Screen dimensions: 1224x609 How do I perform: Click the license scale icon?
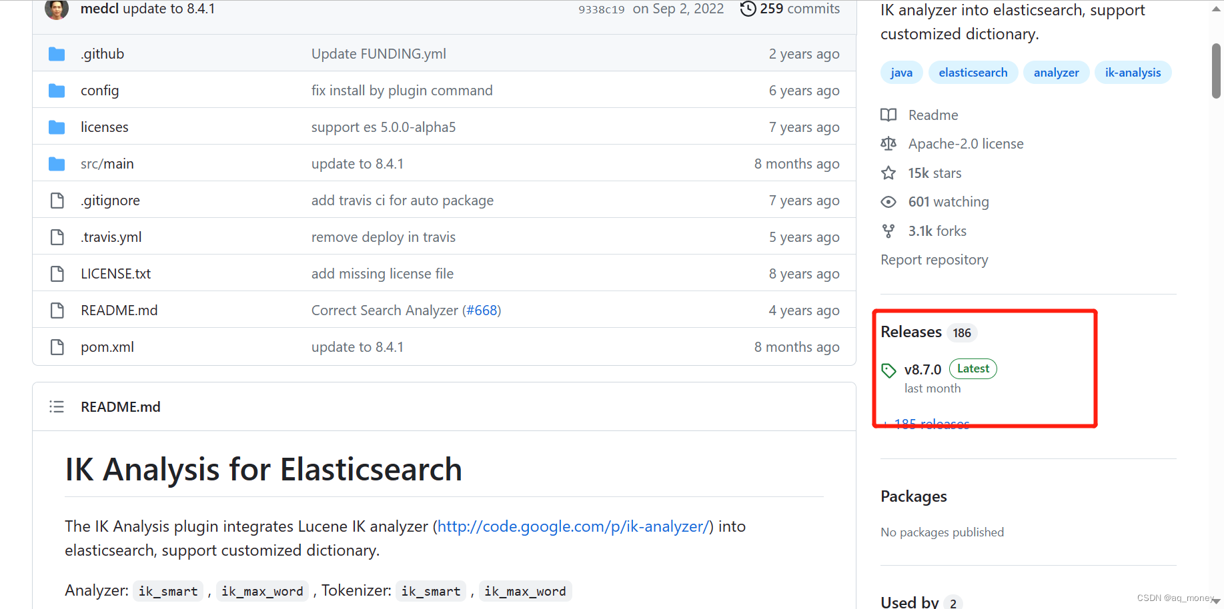888,144
